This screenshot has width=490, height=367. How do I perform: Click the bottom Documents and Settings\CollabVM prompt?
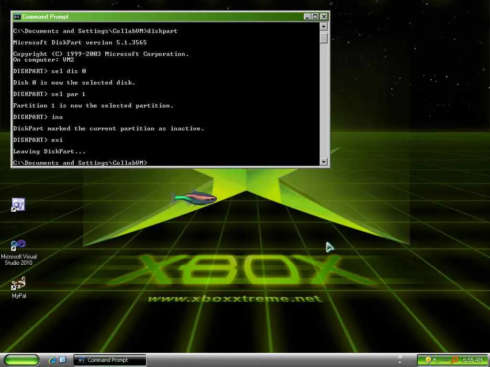coord(80,162)
